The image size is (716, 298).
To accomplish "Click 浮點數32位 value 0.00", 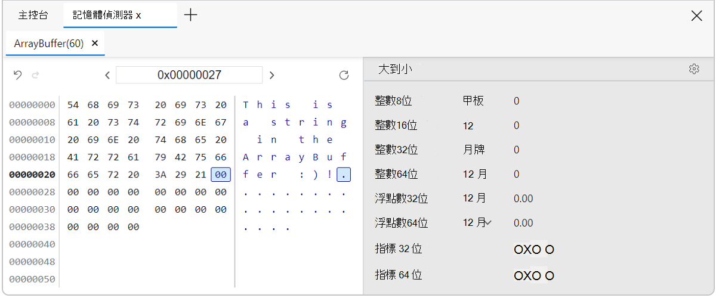I will coord(523,198).
